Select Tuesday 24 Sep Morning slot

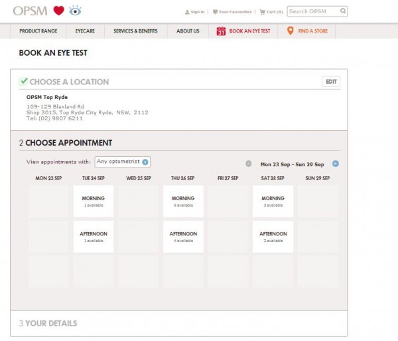pos(94,201)
